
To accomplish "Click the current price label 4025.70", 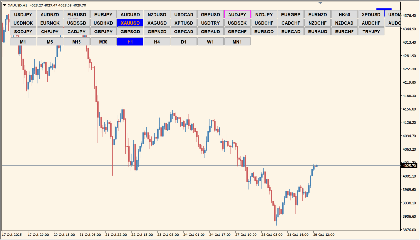I will point(409,166).
